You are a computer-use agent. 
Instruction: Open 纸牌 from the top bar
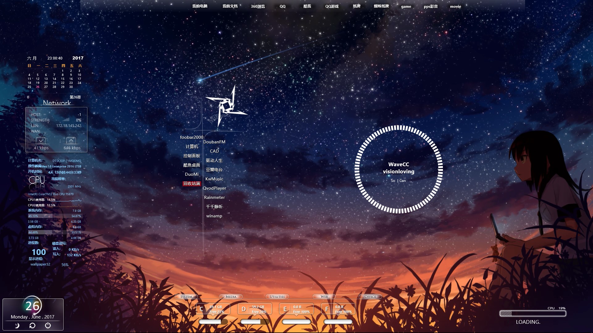coord(357,6)
